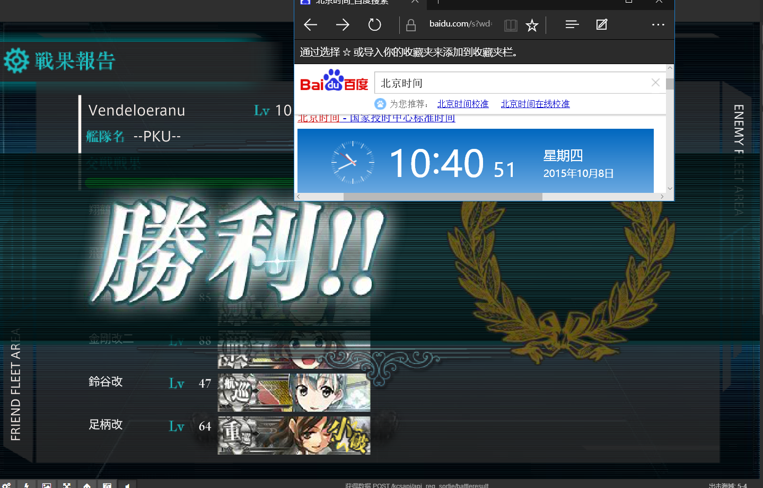Go back in the Edge browser
Screen dimensions: 763x488
click(311, 24)
